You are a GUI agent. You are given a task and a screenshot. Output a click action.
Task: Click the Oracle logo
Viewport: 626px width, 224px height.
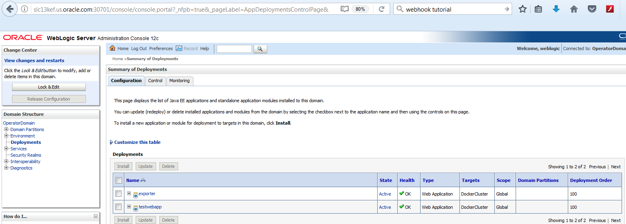[x=23, y=38]
